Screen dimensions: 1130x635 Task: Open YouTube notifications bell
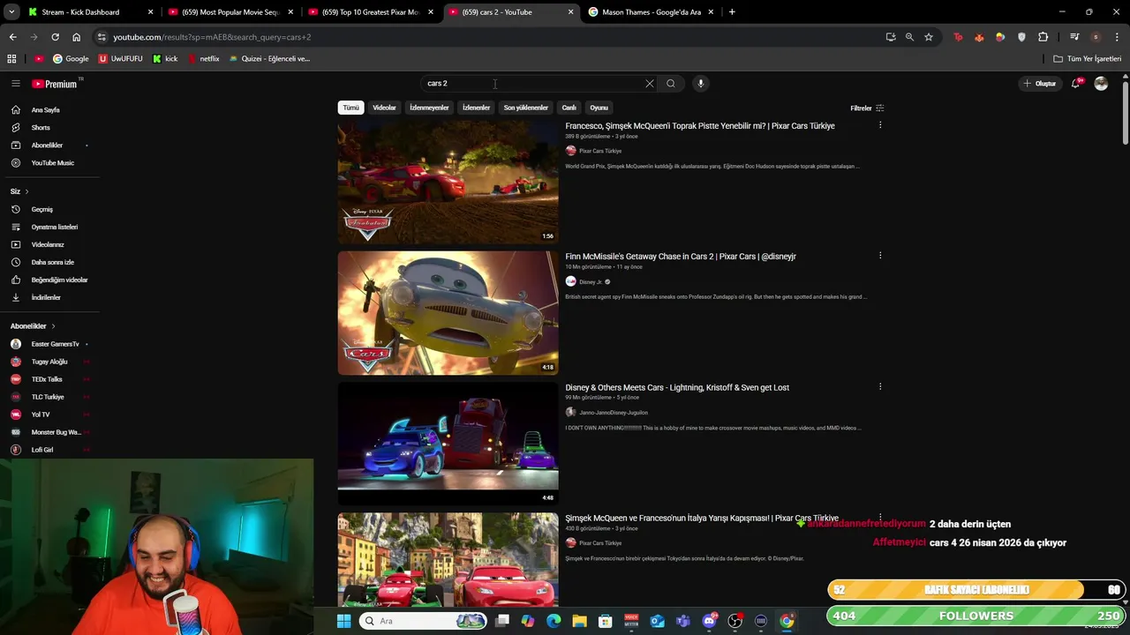tap(1076, 84)
